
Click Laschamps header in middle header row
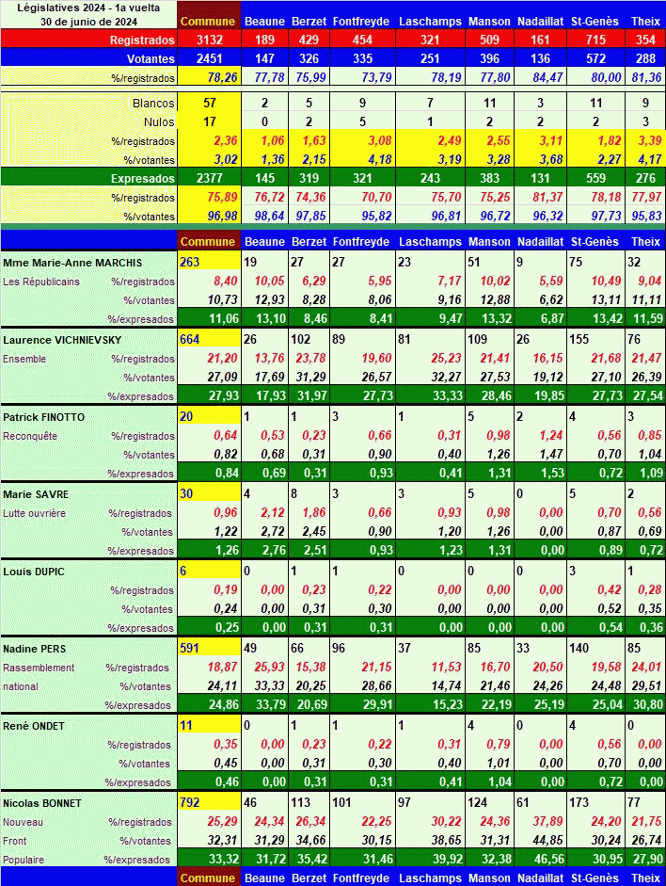coord(430,242)
